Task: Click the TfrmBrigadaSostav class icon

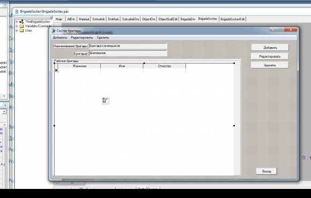Action: (x=21, y=21)
